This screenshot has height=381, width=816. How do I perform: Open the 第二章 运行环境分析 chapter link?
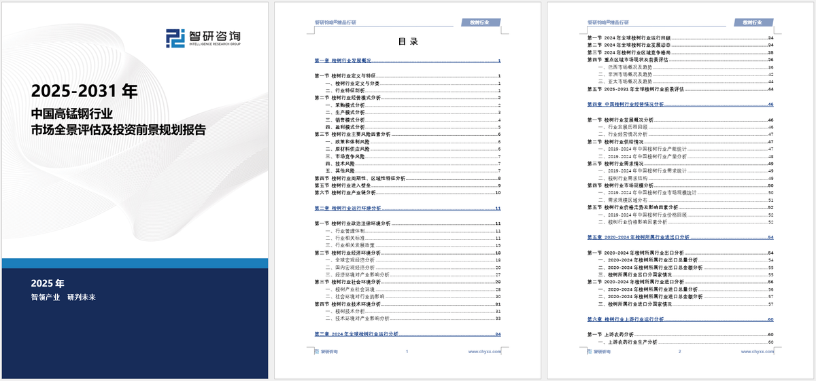[348, 208]
